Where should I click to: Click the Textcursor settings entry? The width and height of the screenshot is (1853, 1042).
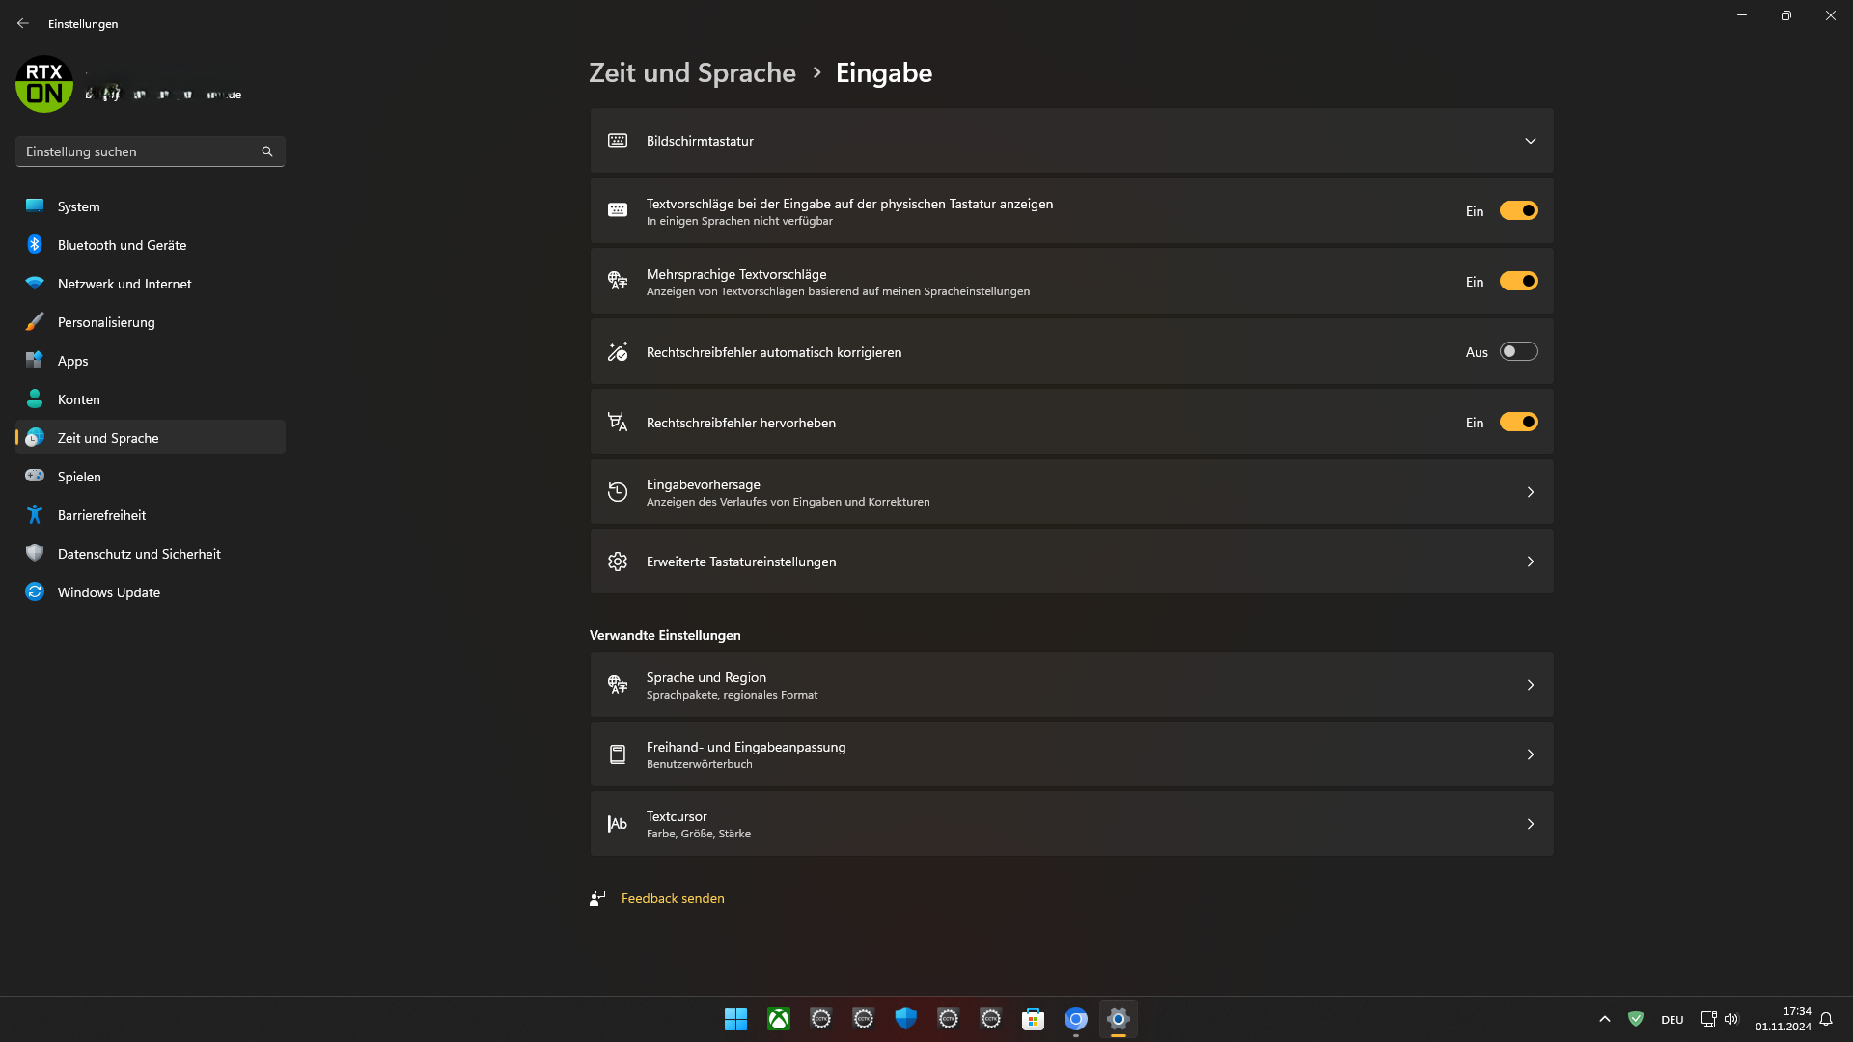1070,825
